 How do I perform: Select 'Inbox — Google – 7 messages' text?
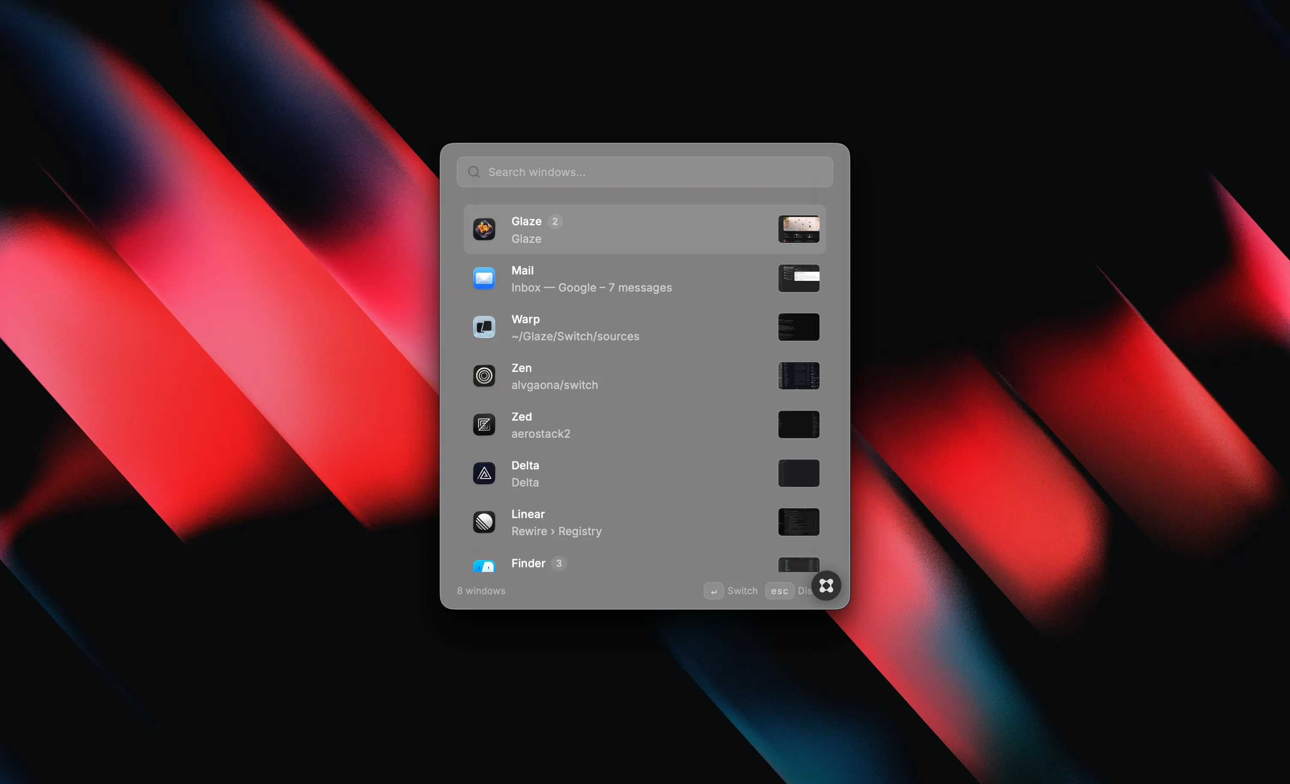point(591,288)
